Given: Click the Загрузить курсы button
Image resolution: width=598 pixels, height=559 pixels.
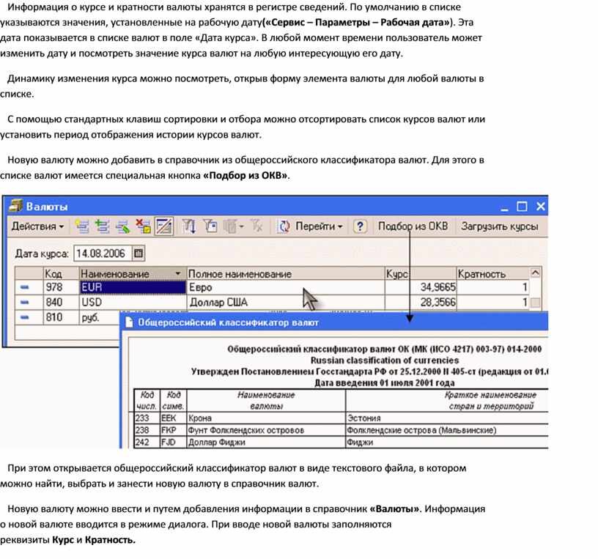Looking at the screenshot, I should pos(500,226).
